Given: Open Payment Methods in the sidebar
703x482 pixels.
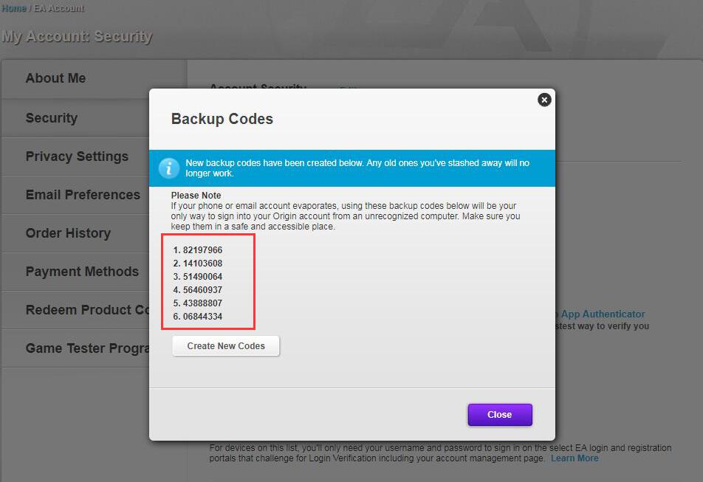Looking at the screenshot, I should click(82, 272).
